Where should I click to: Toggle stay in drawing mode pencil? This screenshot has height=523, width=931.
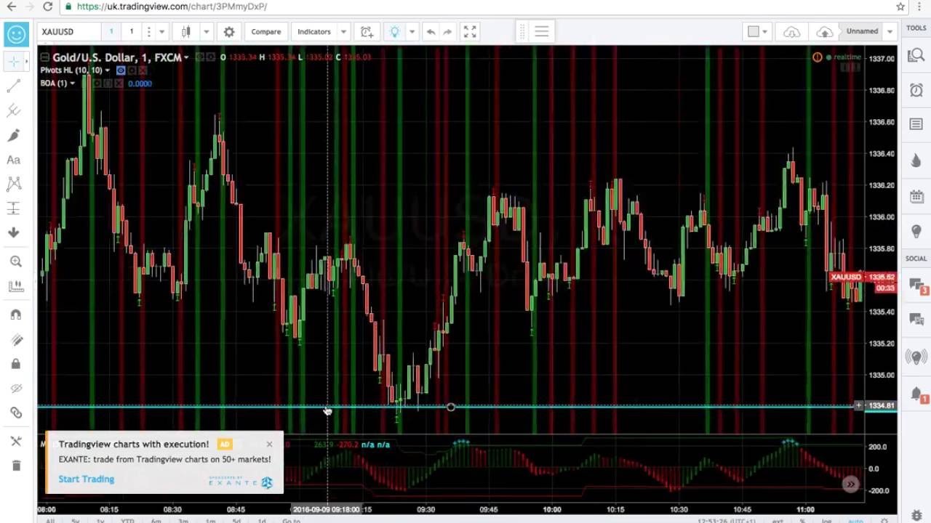pyautogui.click(x=16, y=340)
